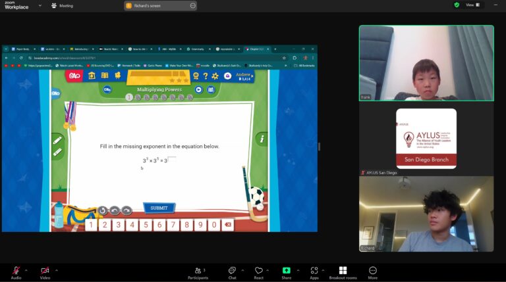Open the info panel on right
The image size is (506, 282).
pos(262,139)
